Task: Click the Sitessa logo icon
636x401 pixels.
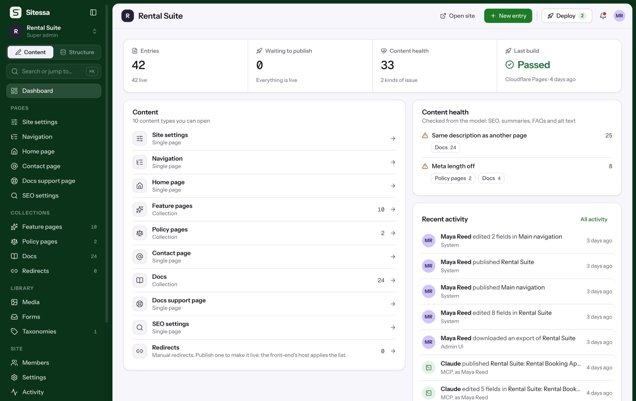Action: coord(16,12)
